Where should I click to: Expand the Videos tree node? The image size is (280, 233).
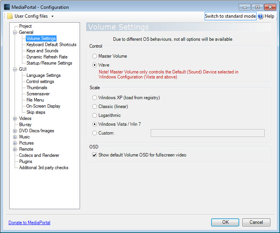tap(15, 118)
